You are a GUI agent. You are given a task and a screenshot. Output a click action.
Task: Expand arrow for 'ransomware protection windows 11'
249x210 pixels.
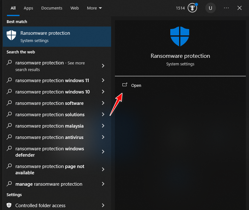point(103,81)
